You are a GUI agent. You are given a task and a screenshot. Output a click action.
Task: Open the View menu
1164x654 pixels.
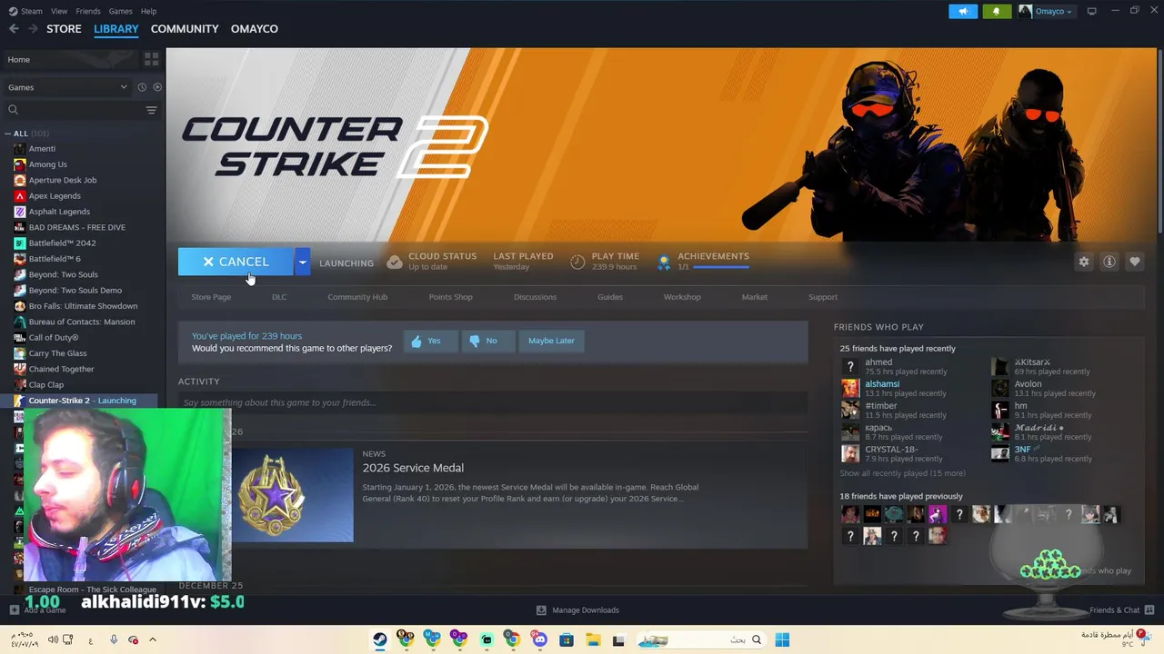59,11
